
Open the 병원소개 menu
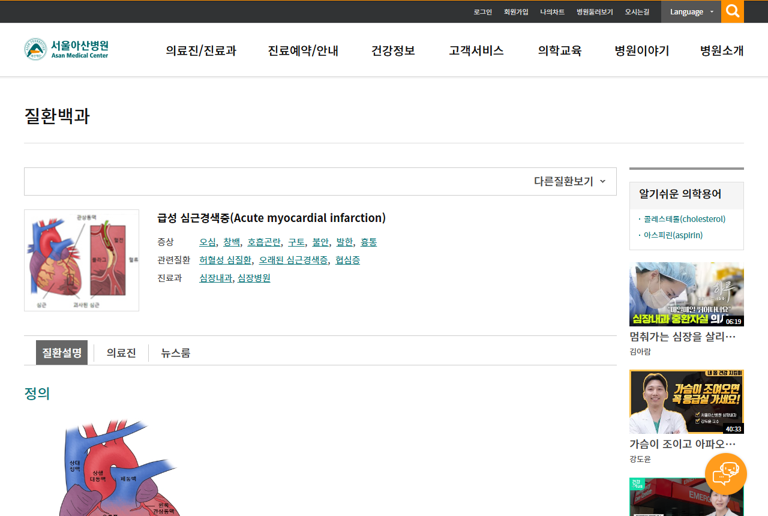point(722,51)
